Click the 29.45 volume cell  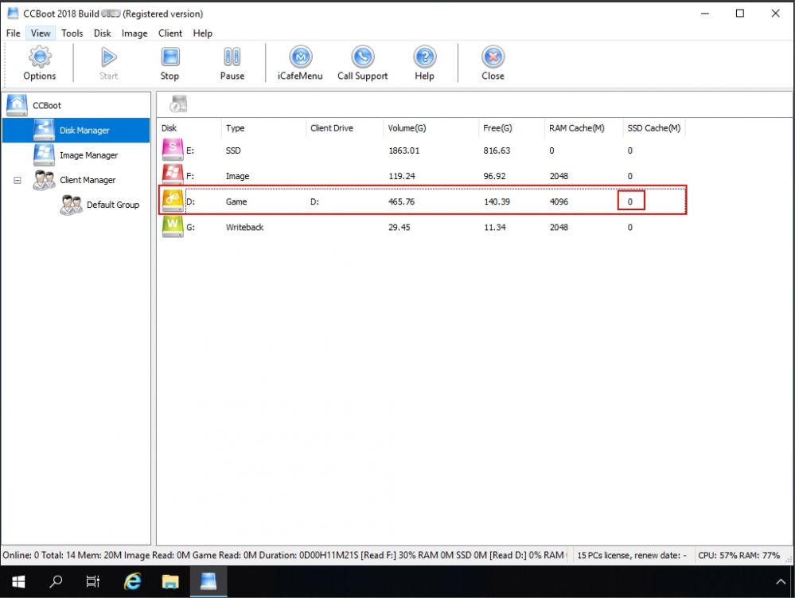399,227
